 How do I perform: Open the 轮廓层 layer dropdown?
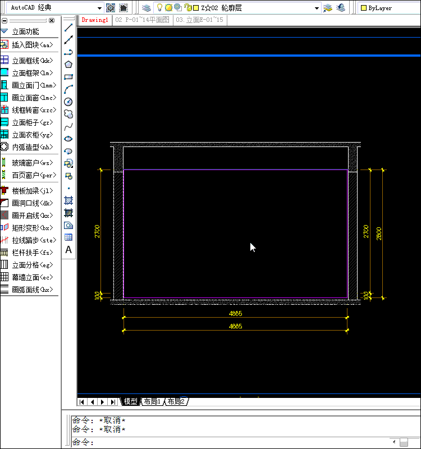pyautogui.click(x=317, y=8)
